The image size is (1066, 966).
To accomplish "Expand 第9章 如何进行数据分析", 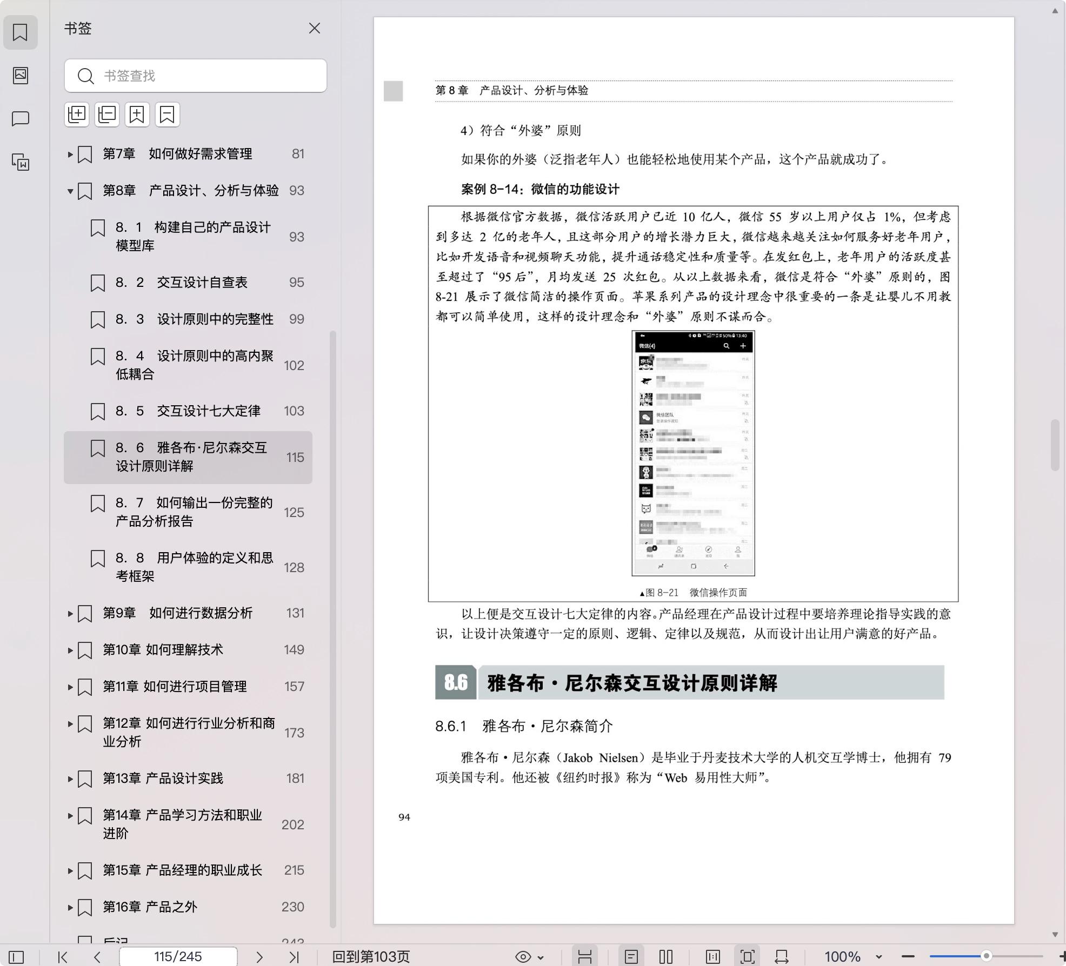I will coord(70,614).
